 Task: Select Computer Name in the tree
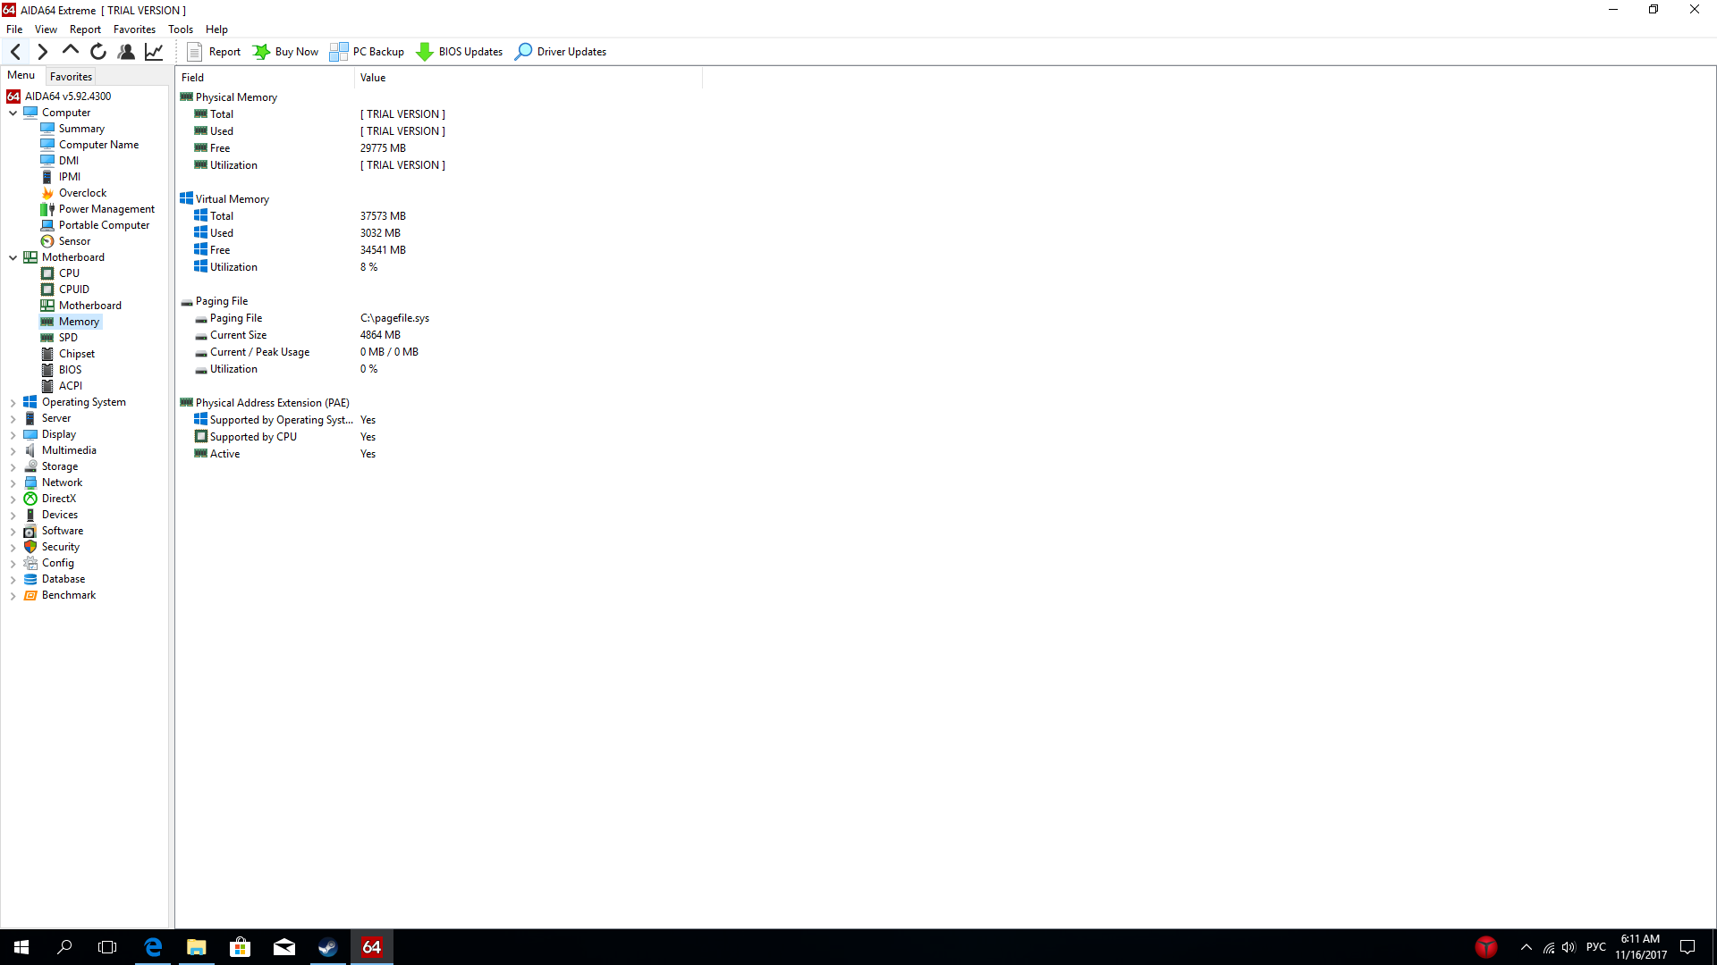[x=98, y=145]
